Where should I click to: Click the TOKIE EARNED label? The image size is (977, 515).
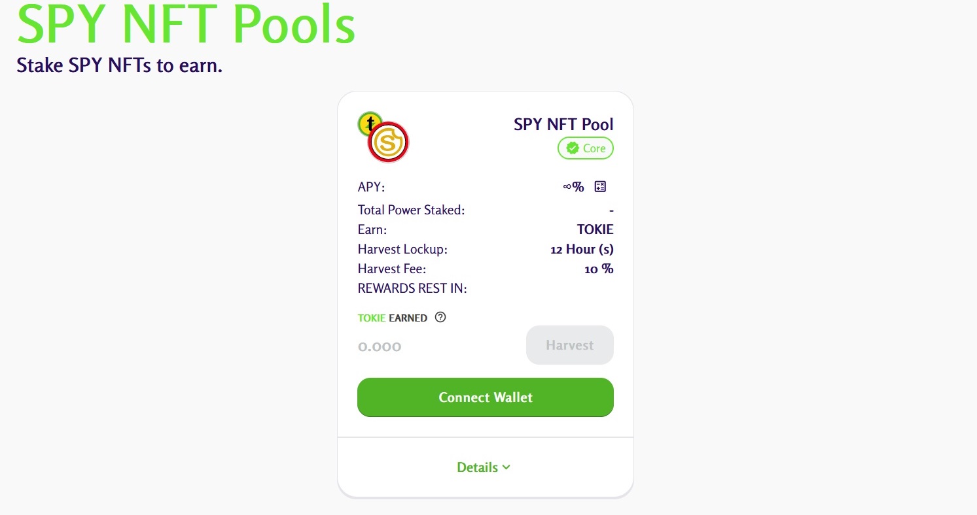[392, 318]
